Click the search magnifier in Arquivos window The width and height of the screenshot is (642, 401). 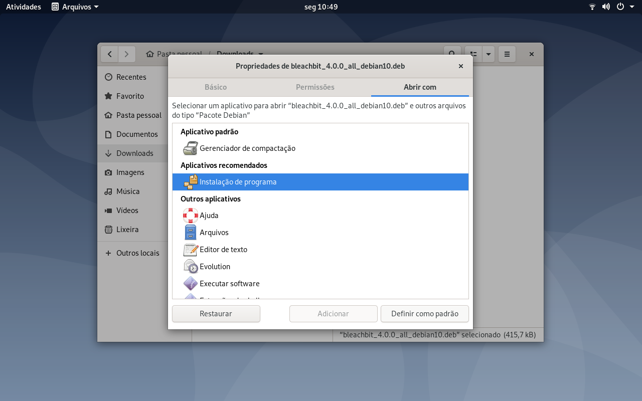452,54
